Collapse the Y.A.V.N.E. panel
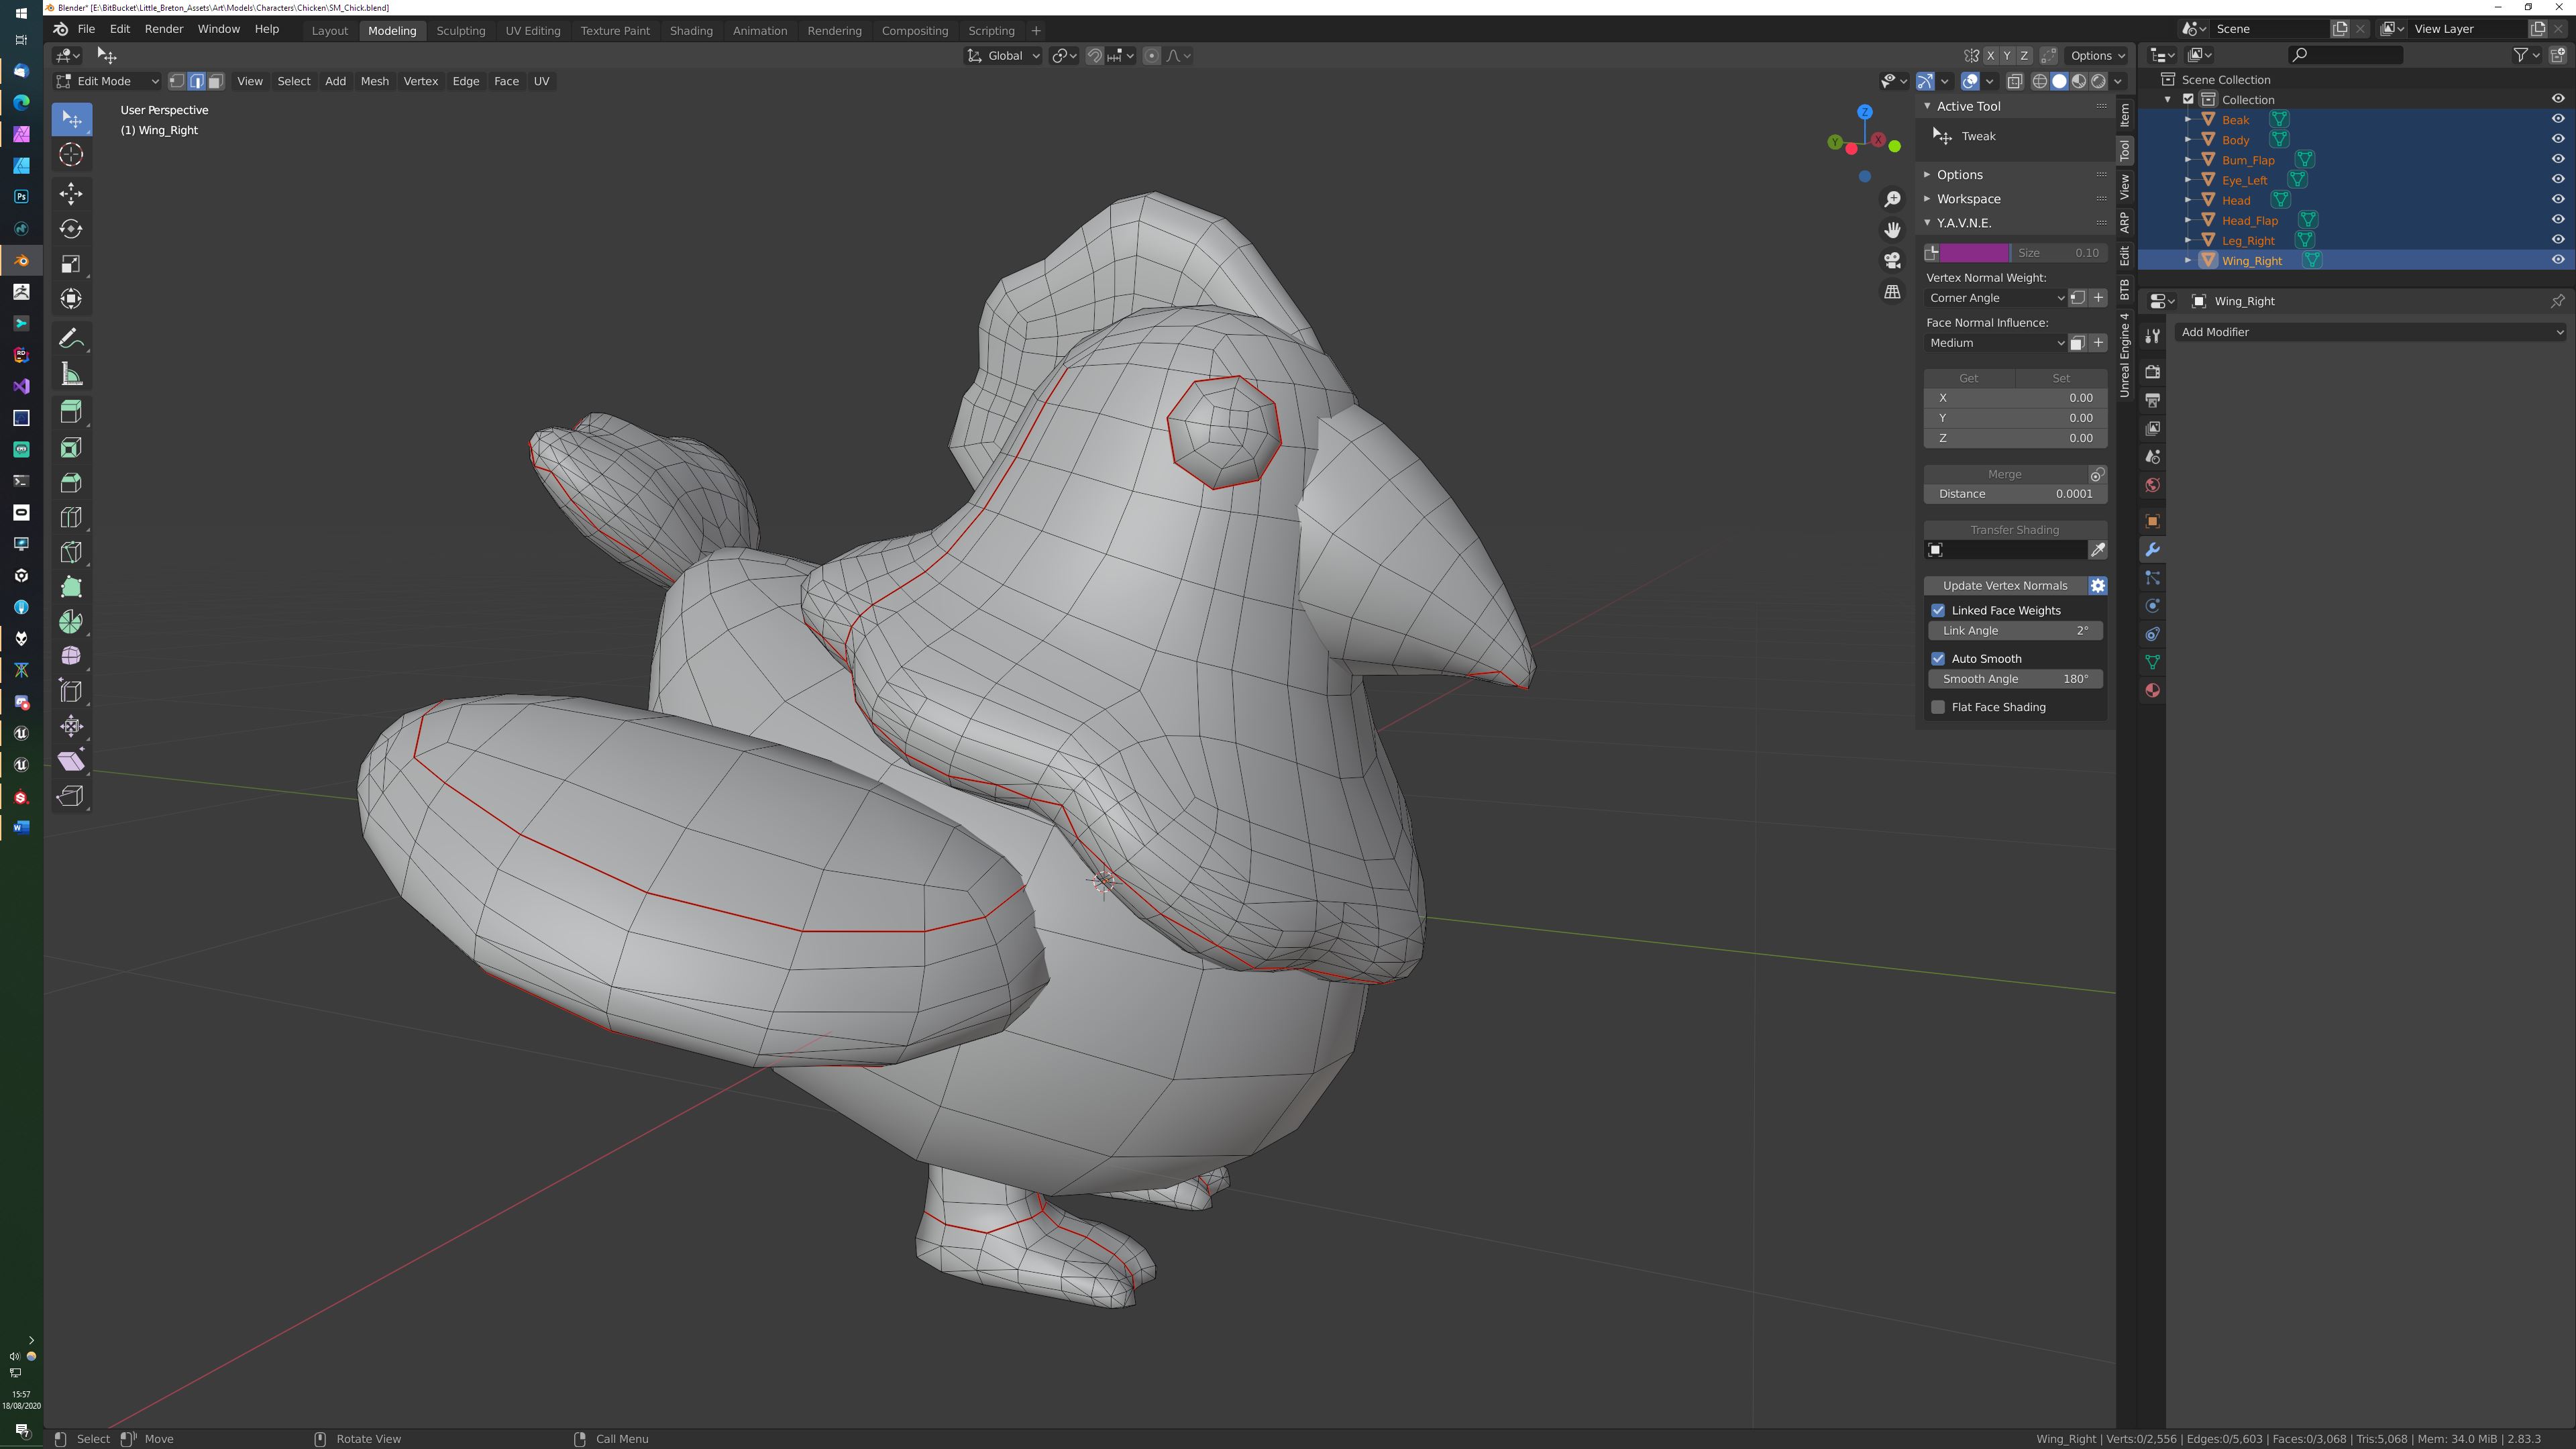The image size is (2576, 1449). (x=1963, y=223)
